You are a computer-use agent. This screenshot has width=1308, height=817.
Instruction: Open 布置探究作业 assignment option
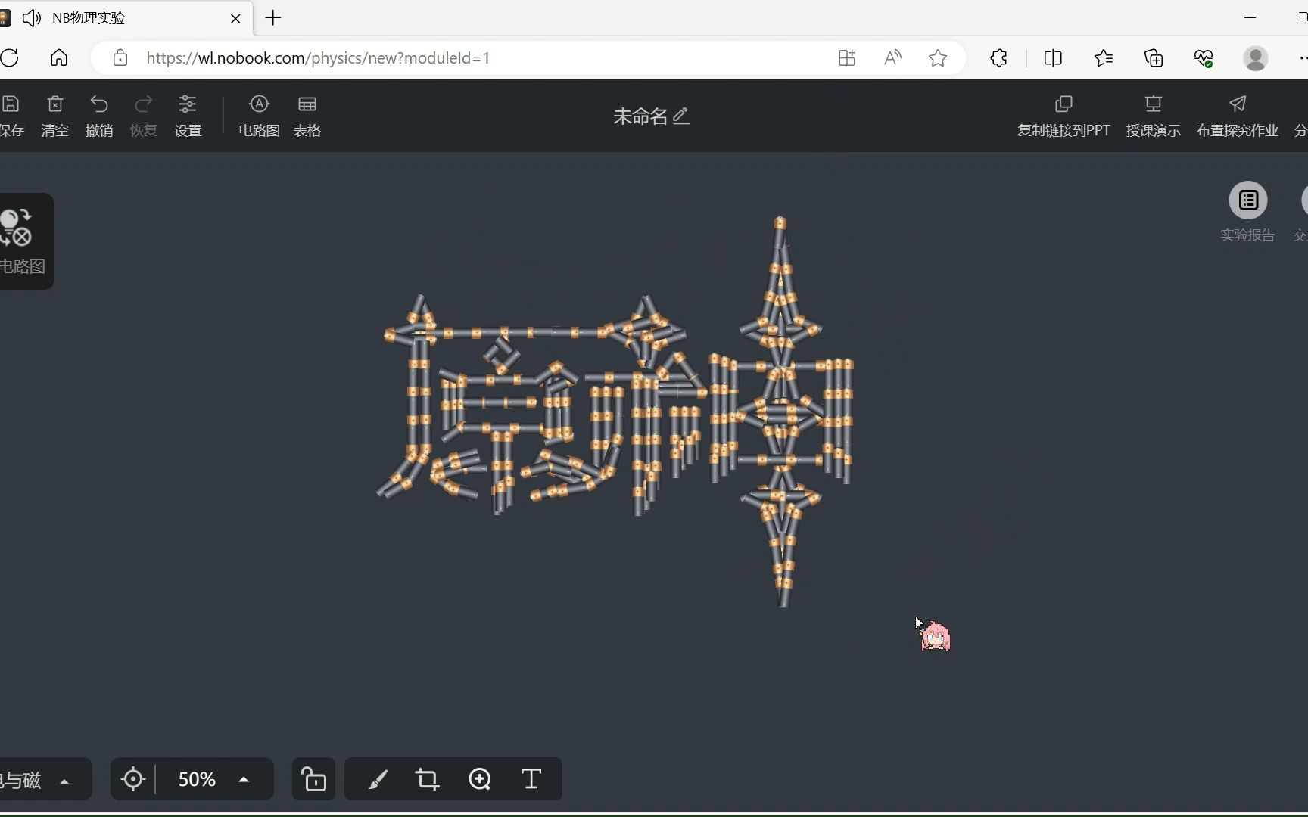point(1237,115)
